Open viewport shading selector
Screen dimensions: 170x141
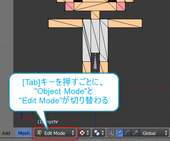tap(84, 133)
